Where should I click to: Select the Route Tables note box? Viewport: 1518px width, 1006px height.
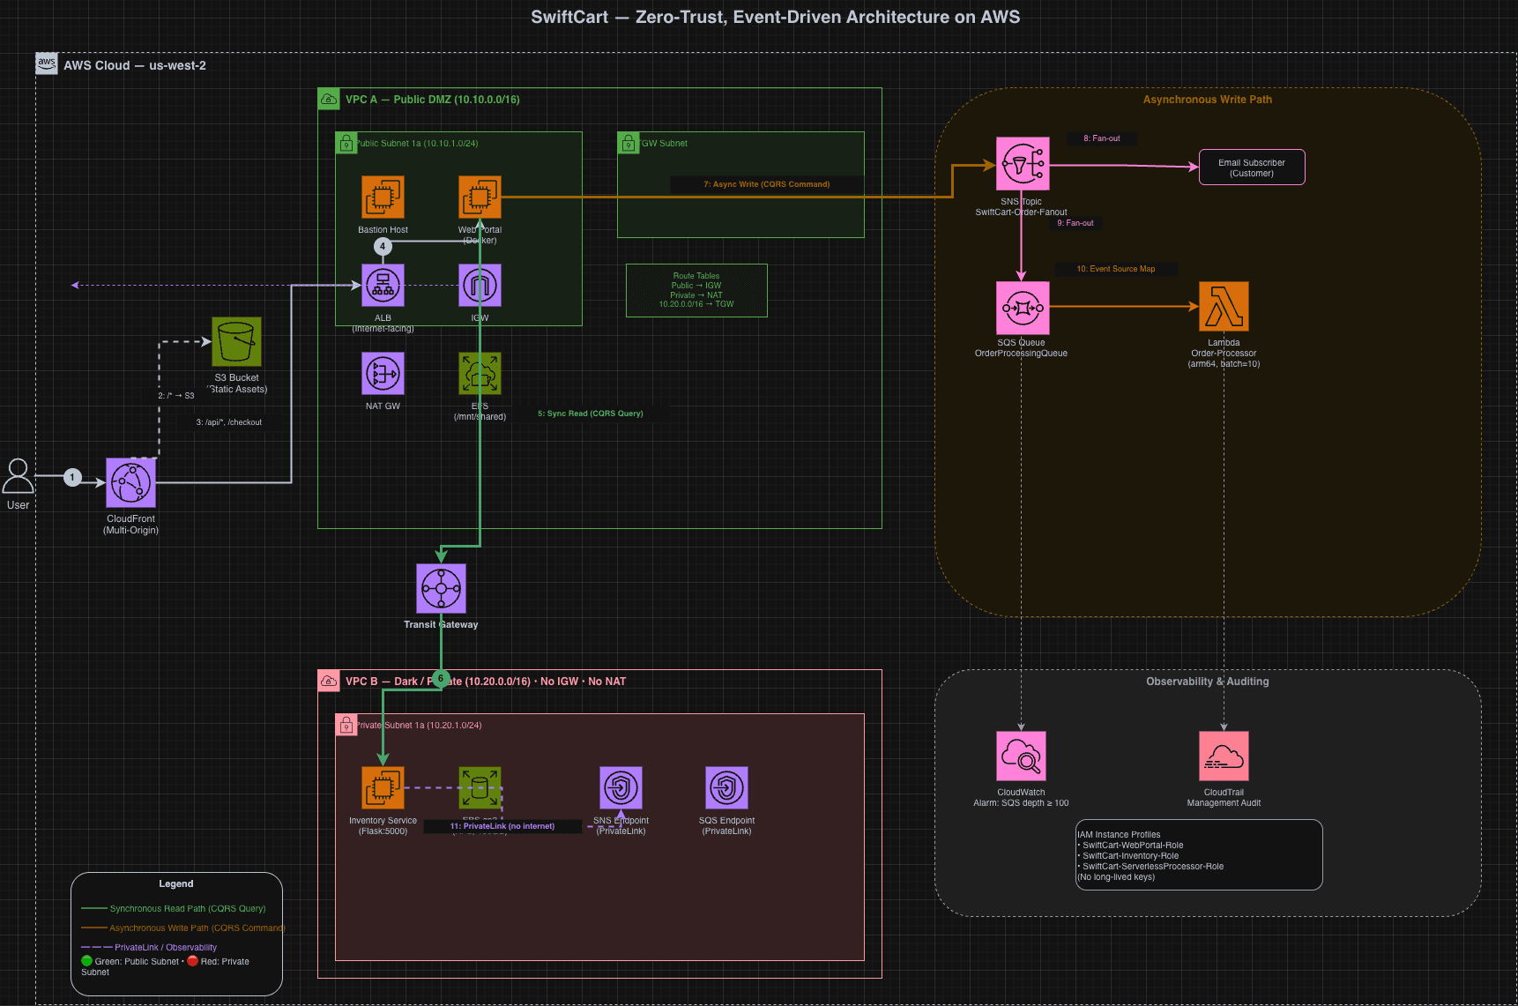coord(696,290)
